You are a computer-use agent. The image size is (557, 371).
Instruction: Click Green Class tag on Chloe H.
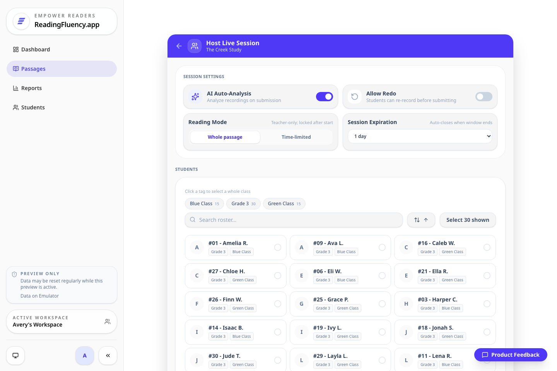243,280
